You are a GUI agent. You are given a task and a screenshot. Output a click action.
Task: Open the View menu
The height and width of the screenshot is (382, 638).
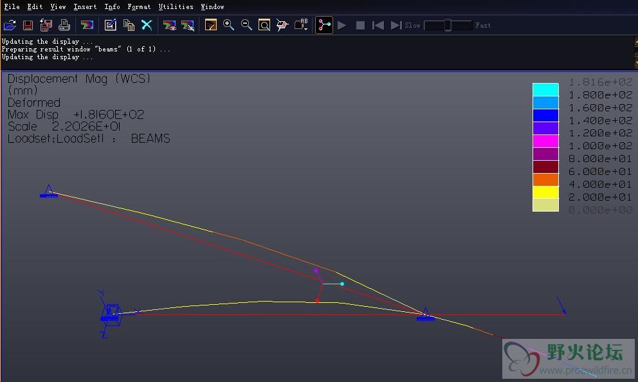pos(58,6)
